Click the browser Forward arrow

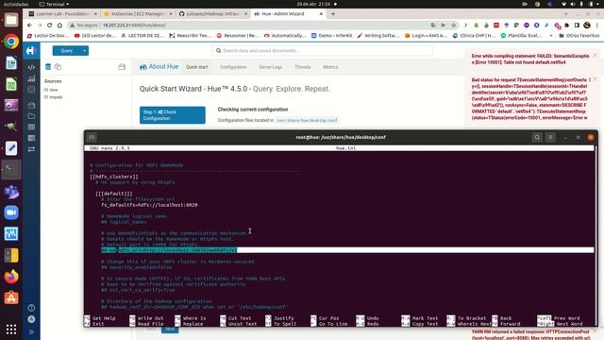pyautogui.click(x=40, y=25)
